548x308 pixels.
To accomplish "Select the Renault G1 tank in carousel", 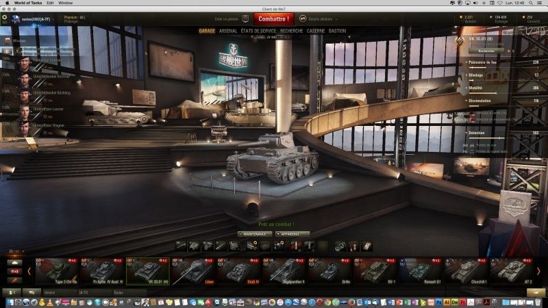I will point(421,271).
